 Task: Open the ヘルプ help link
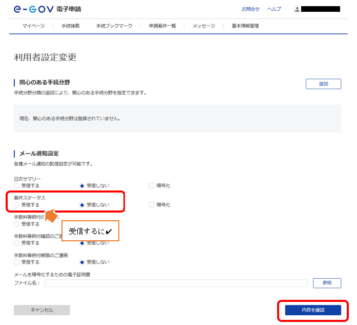[x=274, y=9]
